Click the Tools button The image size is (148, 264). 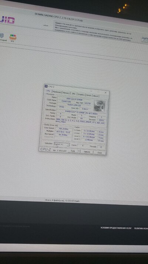click(73, 151)
